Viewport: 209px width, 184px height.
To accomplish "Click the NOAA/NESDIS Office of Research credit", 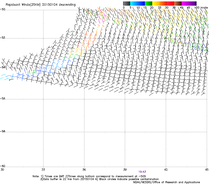I will pyautogui.click(x=166, y=182).
